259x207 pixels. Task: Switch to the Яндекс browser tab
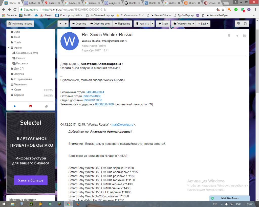pos(53,3)
